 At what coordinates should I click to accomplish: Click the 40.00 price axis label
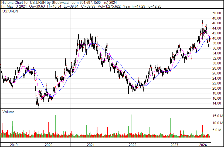pyautogui.click(x=217, y=38)
